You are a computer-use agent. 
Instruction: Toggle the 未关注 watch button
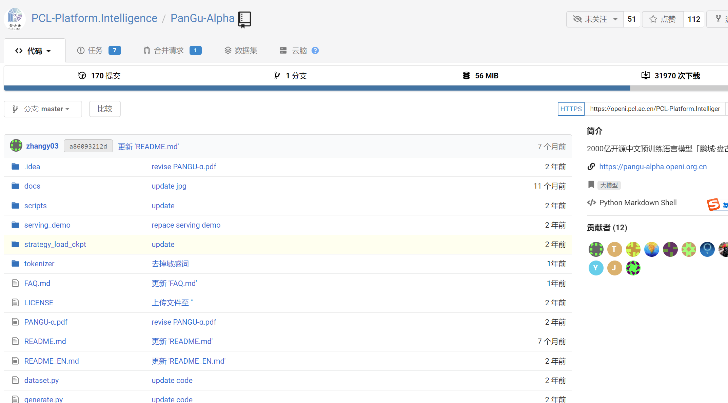[595, 19]
